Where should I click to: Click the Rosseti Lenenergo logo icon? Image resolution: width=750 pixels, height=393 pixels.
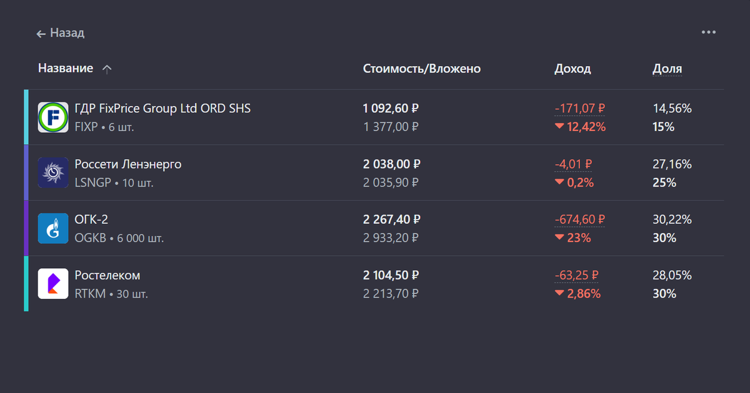point(52,173)
